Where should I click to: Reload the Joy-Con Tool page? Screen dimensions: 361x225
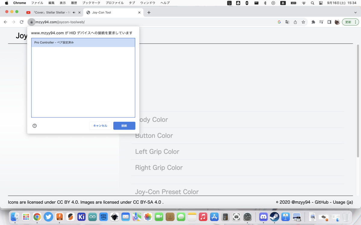[x=22, y=22]
